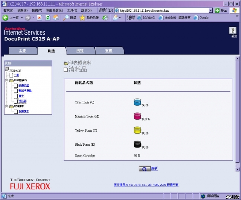Open the 故障情形 tree link
The width and height of the screenshot is (241, 200).
[x=24, y=111]
